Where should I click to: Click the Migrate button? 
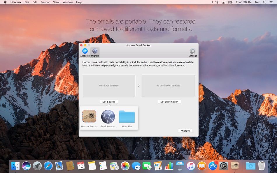pos(185,131)
